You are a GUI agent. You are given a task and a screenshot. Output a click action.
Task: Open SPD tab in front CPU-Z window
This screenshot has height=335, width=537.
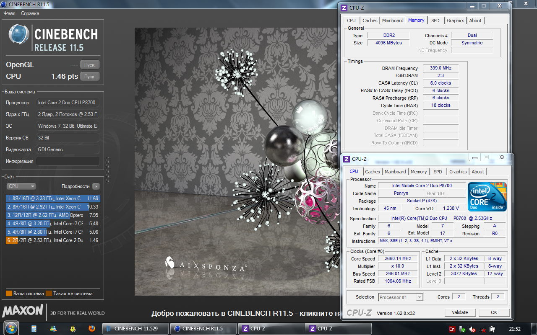(x=438, y=172)
